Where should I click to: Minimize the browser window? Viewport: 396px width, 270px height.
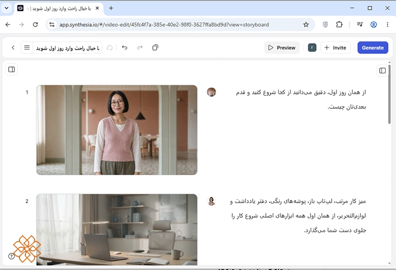(352, 8)
